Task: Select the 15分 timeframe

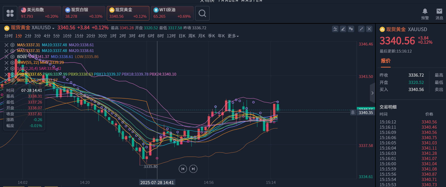Action: (x=79, y=36)
